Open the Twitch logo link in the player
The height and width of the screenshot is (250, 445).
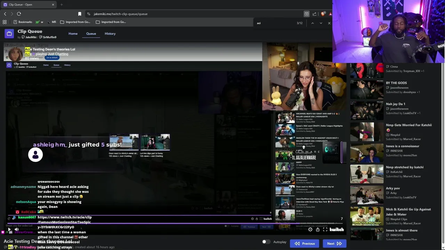(x=337, y=230)
